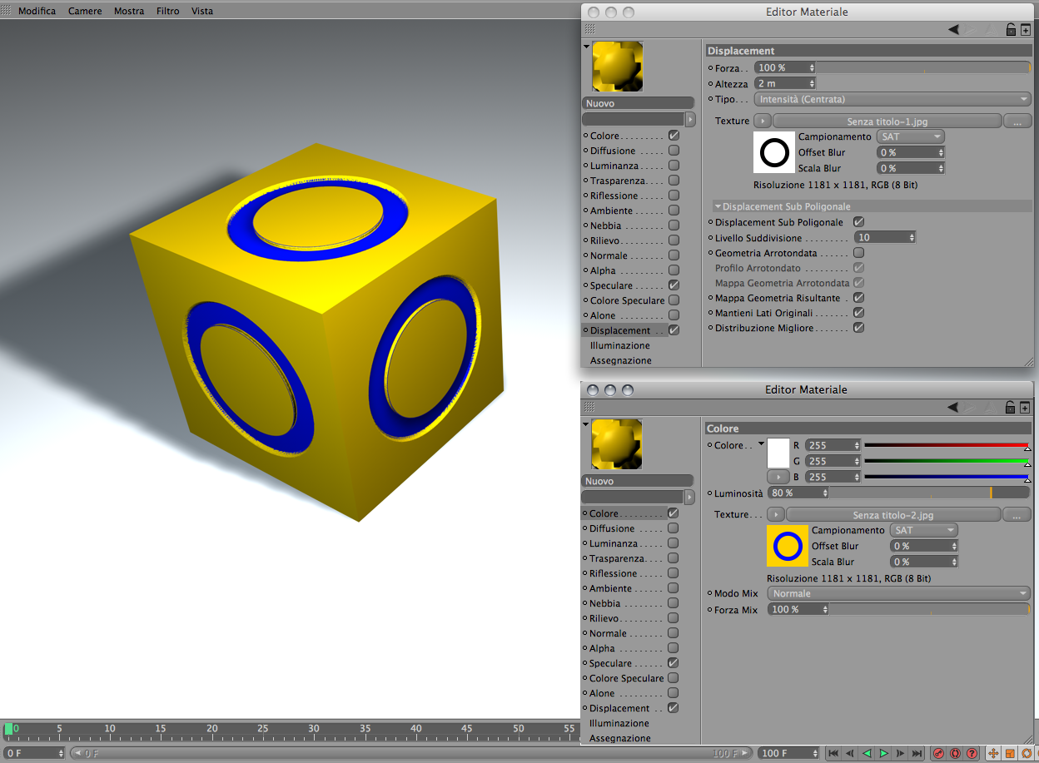Click the Livello Suddivisione stepper arrows
The image size is (1039, 763).
point(912,238)
